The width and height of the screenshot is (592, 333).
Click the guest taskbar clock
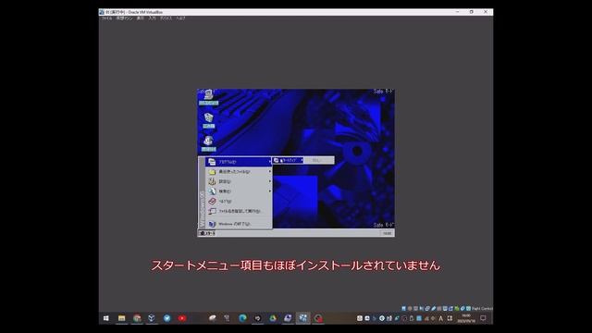click(387, 233)
